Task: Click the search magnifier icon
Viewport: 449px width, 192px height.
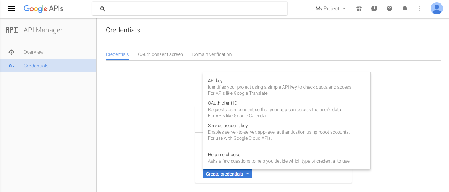Action: tap(102, 9)
